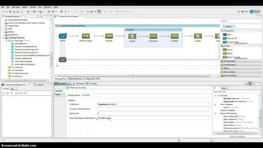The width and height of the screenshot is (263, 148).
Task: Expand the Error Handling palette category
Action: (x=241, y=76)
